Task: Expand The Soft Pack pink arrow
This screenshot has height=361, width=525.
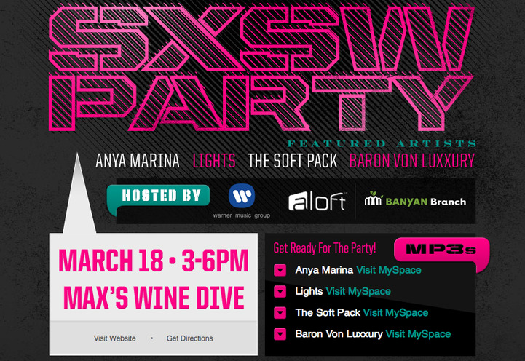Action: pyautogui.click(x=280, y=313)
